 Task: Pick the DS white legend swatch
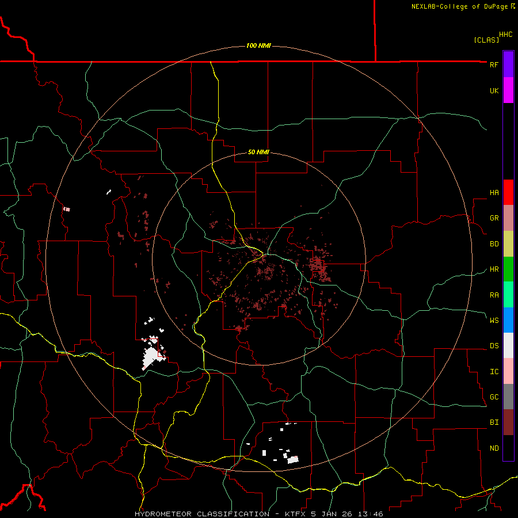click(508, 345)
